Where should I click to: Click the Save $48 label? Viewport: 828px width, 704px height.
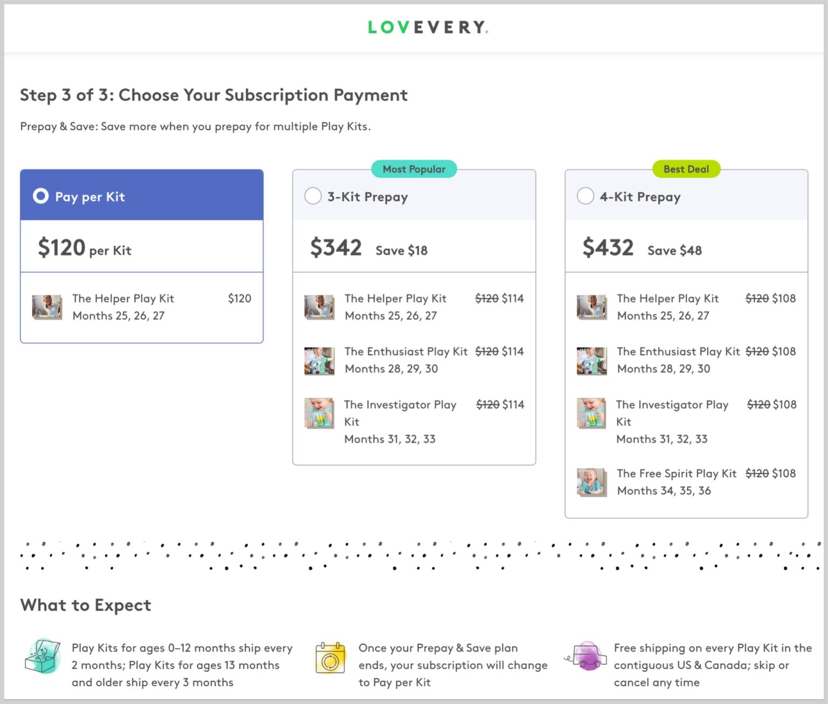674,250
